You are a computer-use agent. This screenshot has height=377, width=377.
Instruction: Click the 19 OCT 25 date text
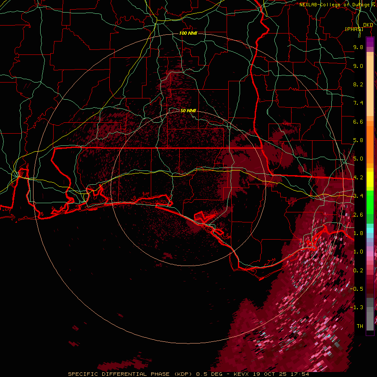click(271, 374)
